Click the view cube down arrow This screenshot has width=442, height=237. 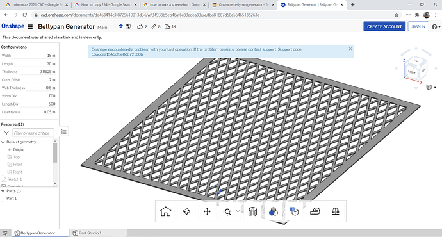pyautogui.click(x=416, y=88)
